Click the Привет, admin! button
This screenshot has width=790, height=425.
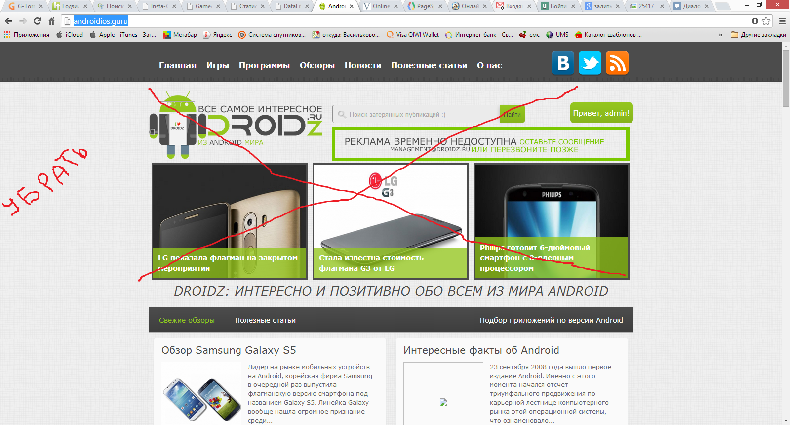(x=601, y=113)
